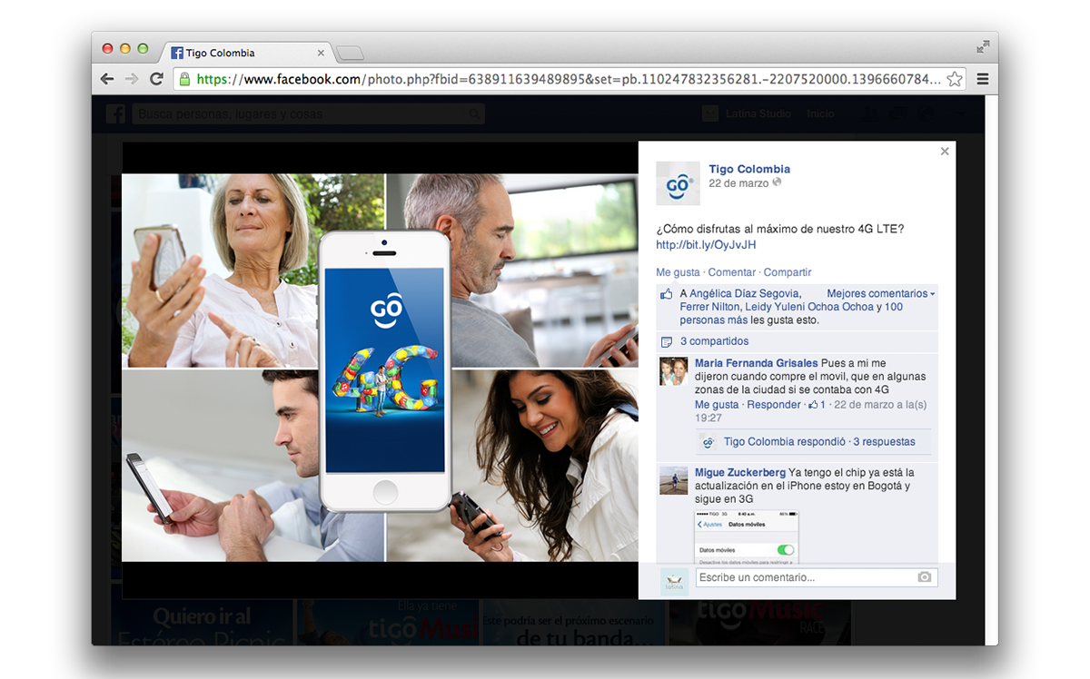Bookmark this page with the star icon
Viewport: 1090px width, 679px height.
pos(955,79)
